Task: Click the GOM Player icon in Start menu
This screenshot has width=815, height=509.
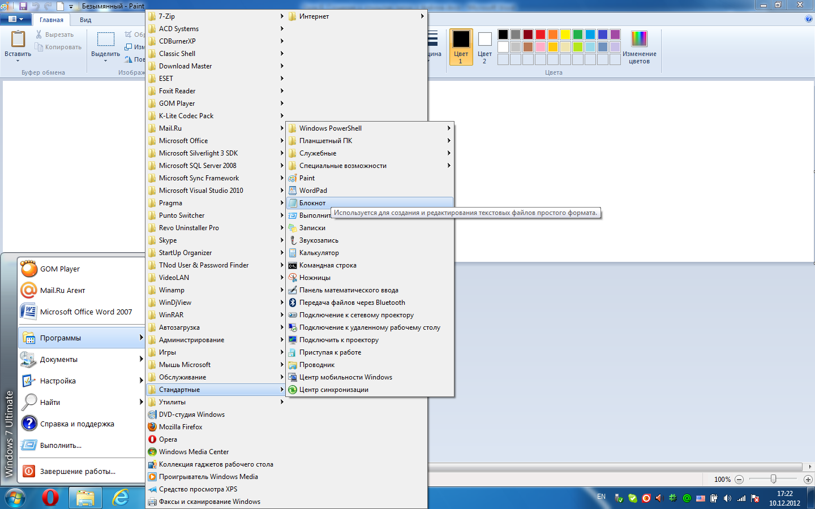Action: [29, 269]
